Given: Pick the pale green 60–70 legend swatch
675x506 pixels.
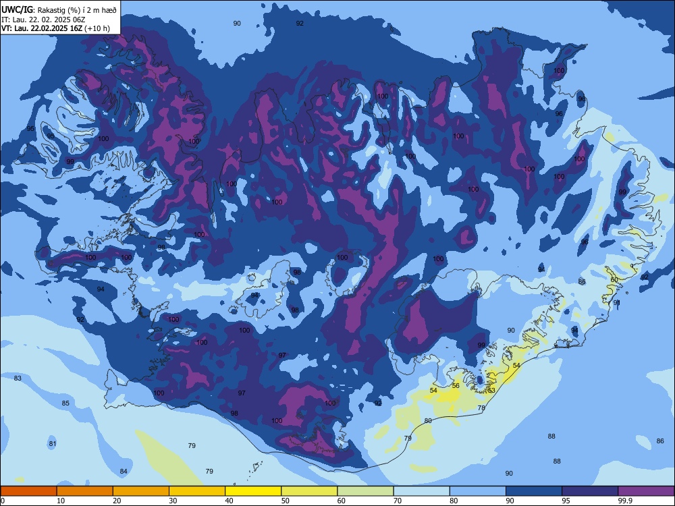Looking at the screenshot, I should point(365,491).
